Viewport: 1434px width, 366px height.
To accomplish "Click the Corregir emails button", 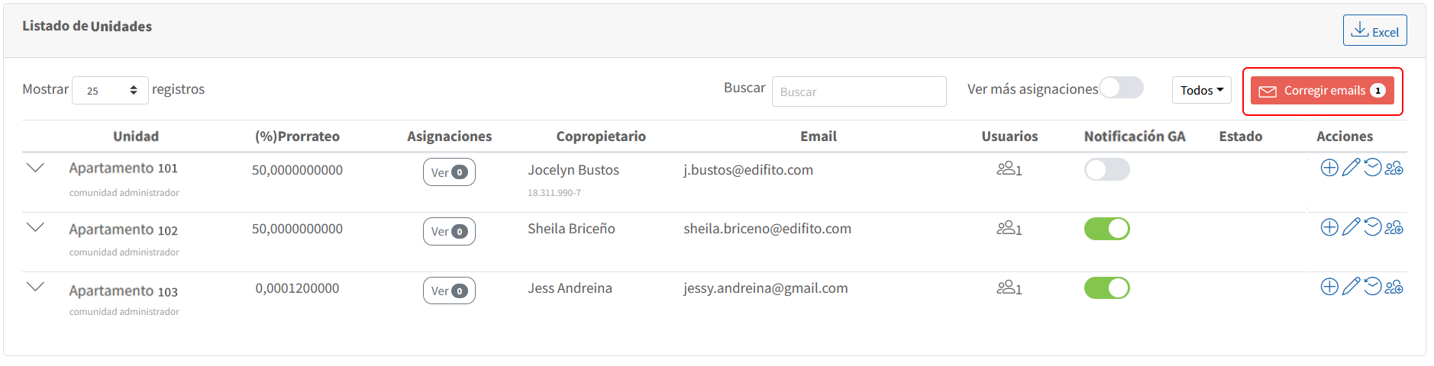I will (x=1323, y=91).
